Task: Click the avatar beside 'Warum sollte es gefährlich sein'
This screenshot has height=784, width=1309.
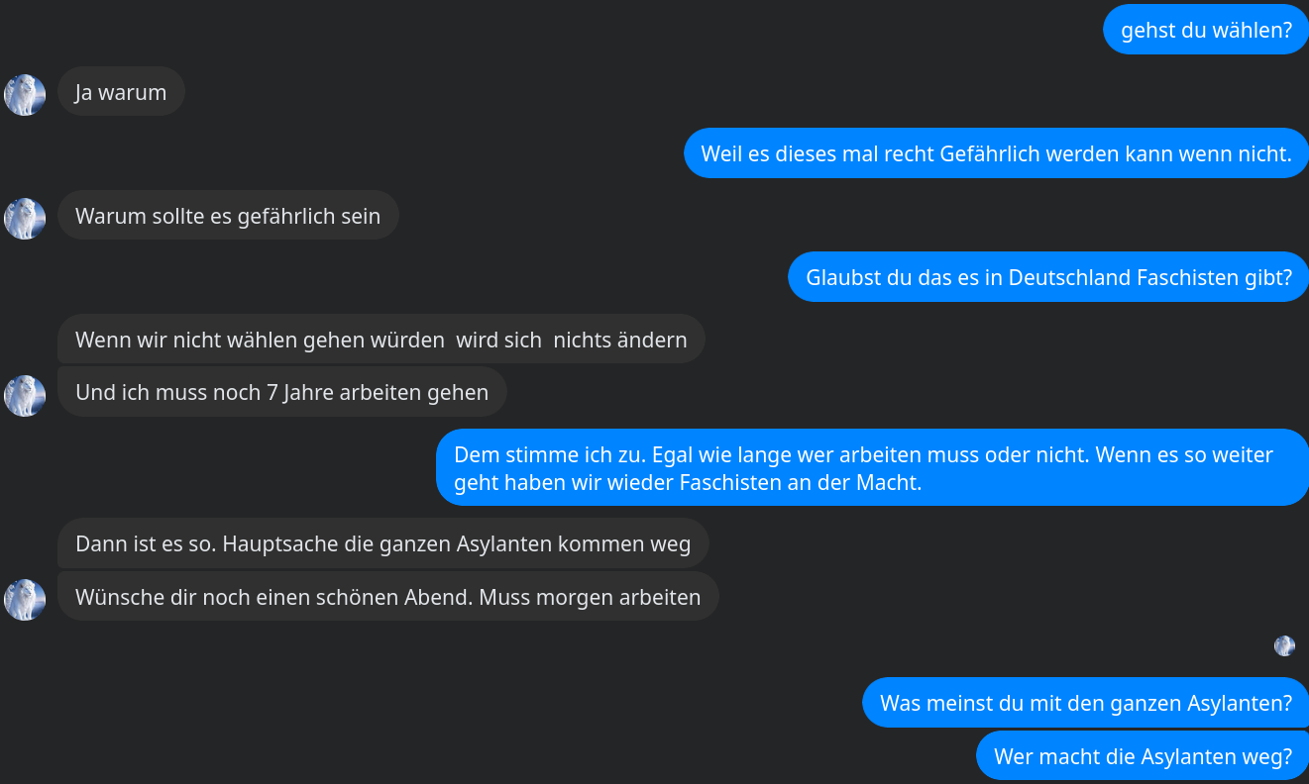Action: point(25,219)
